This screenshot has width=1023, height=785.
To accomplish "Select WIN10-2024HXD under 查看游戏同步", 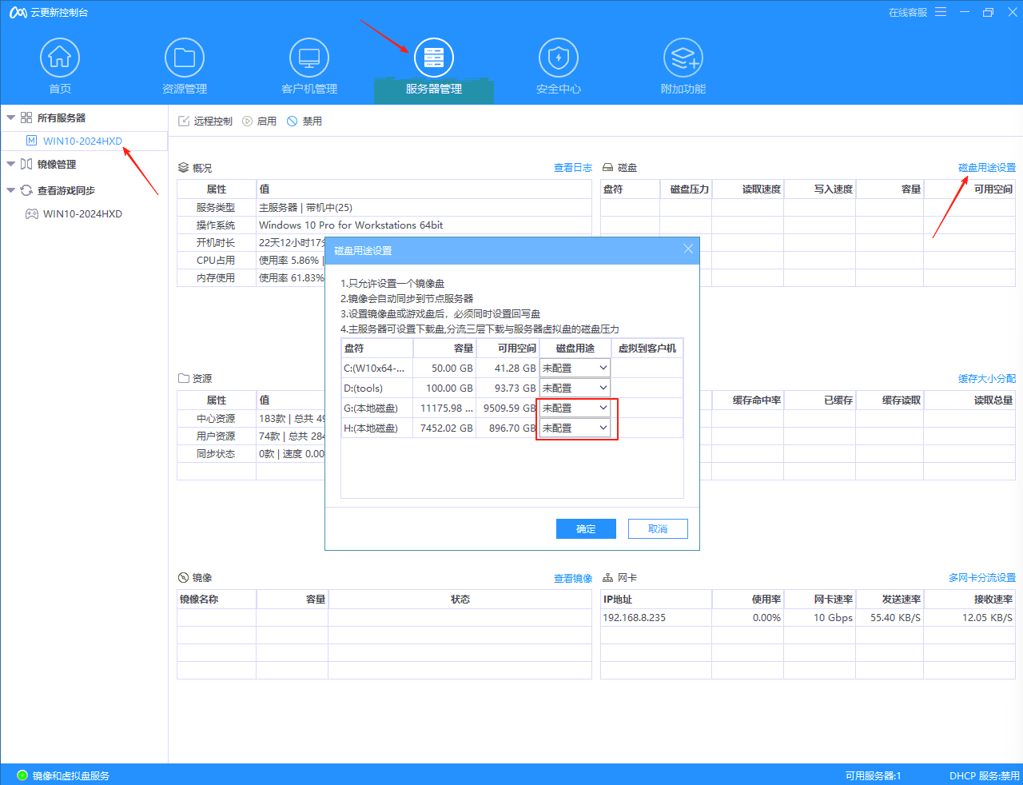I will coord(82,214).
